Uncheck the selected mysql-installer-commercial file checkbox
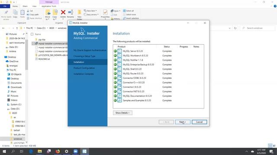 (33, 43)
